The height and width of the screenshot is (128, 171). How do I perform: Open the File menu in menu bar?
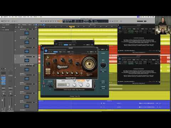(10, 17)
